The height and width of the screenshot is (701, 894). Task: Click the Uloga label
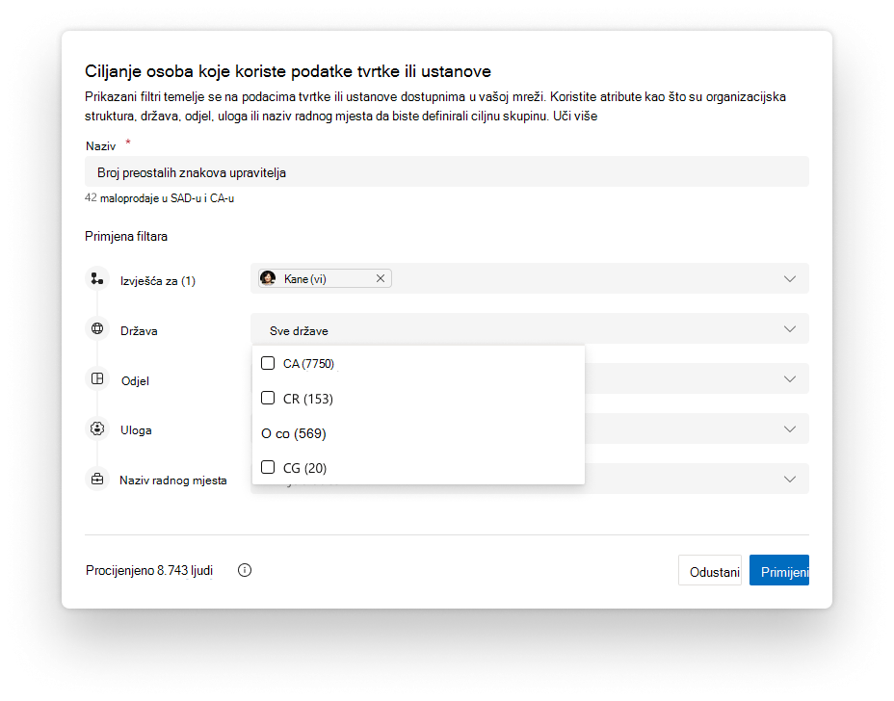[x=136, y=430]
